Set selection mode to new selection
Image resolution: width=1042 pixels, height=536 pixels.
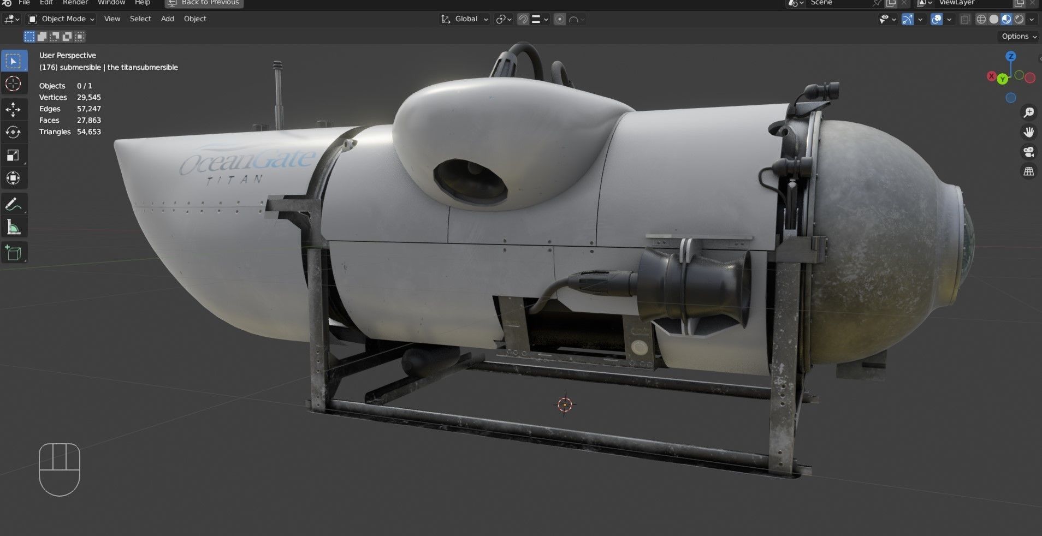[x=29, y=37]
